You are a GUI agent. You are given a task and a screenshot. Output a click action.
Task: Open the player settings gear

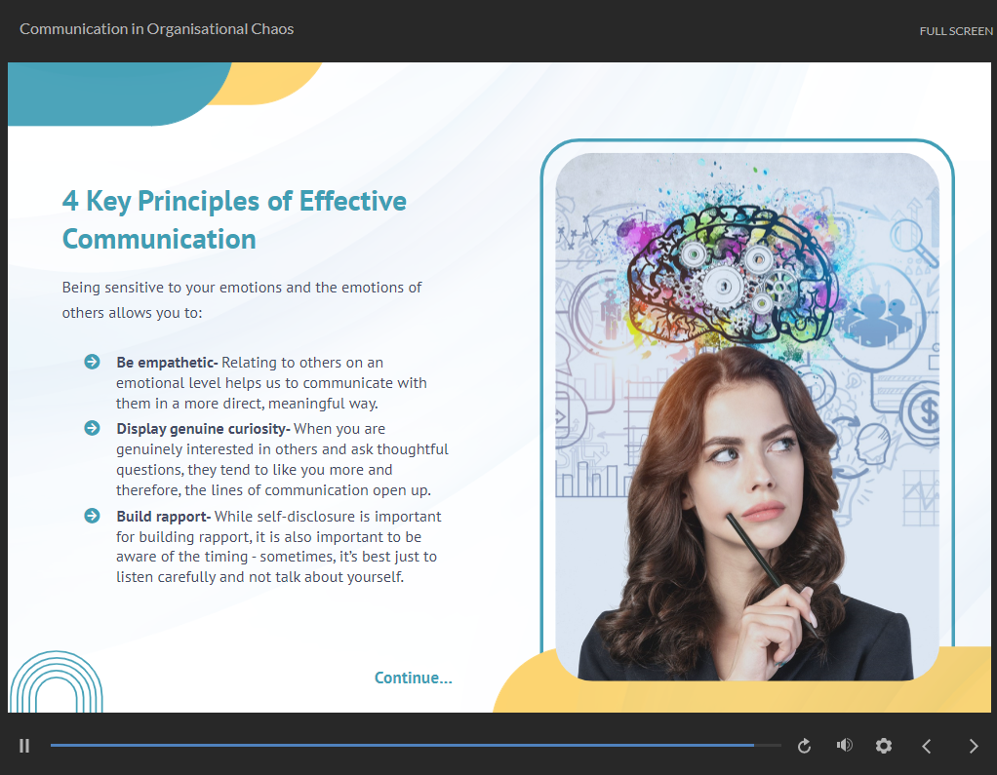click(x=884, y=746)
